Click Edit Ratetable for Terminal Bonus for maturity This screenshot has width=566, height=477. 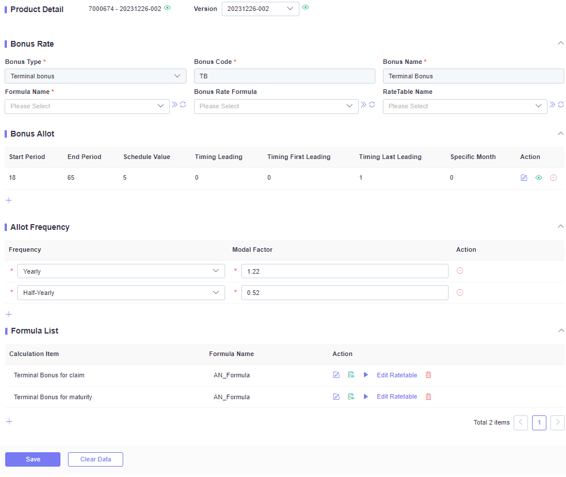coord(397,396)
